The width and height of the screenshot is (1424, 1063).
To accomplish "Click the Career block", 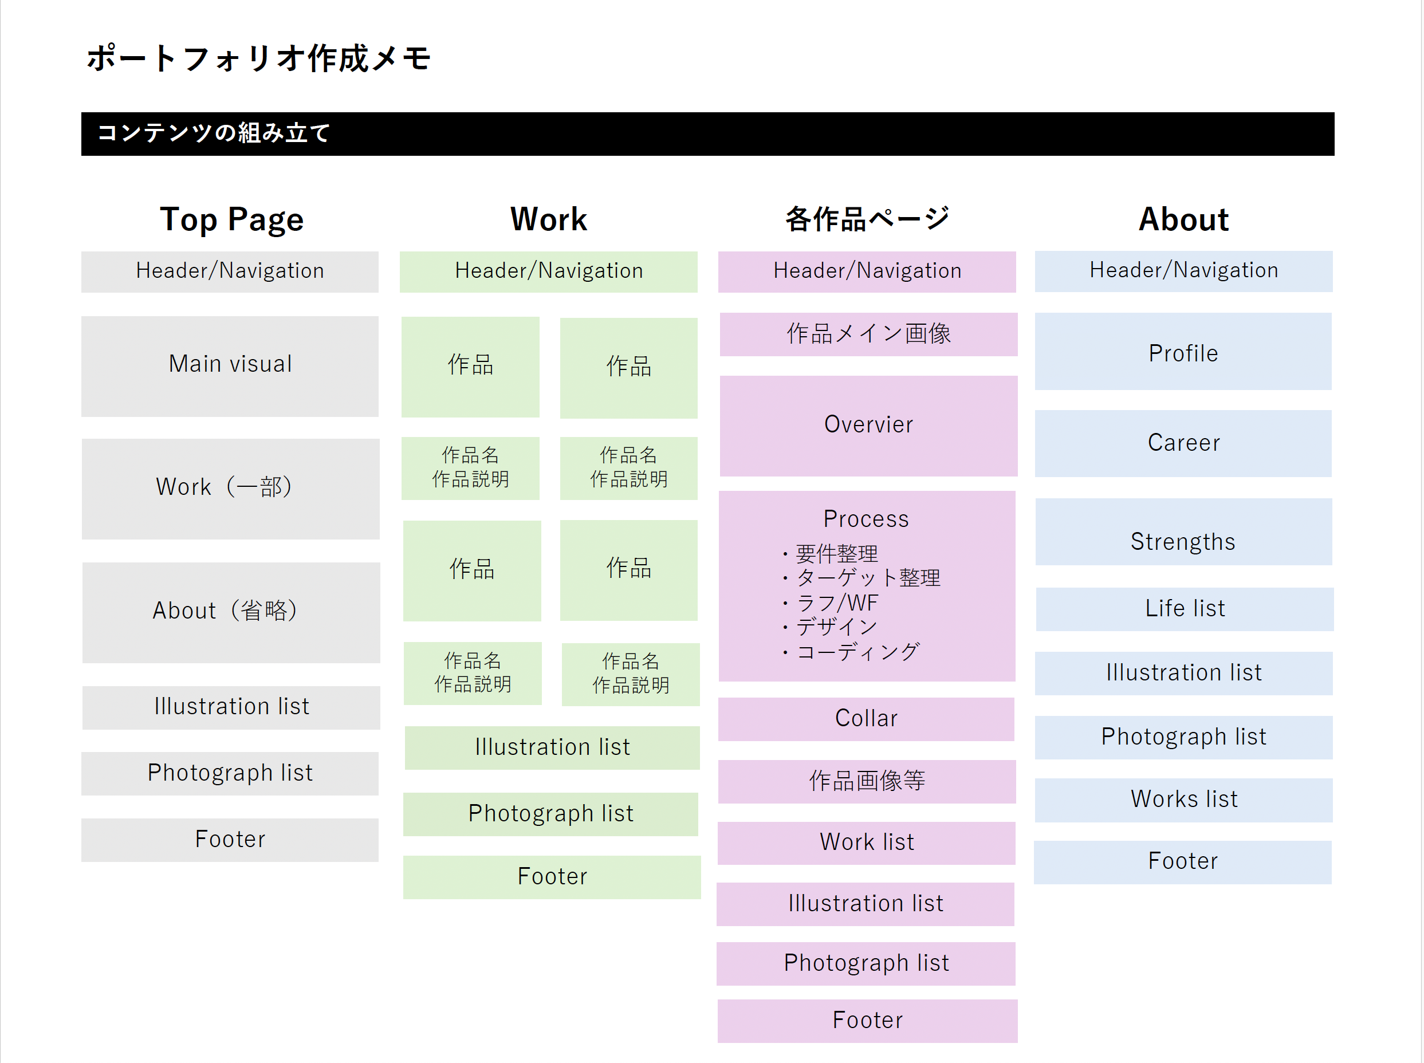I will (1183, 443).
